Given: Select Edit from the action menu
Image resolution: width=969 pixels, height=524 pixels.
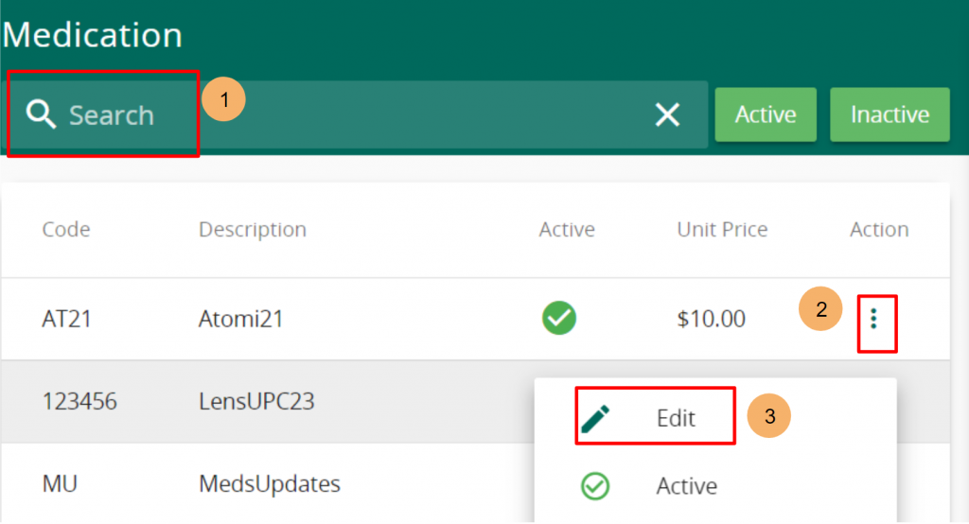Looking at the screenshot, I should click(x=676, y=418).
